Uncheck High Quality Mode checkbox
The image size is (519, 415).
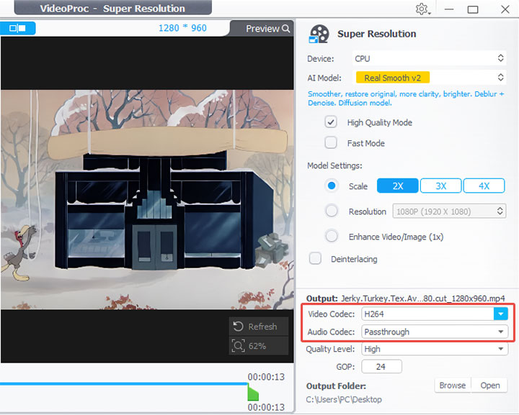331,122
